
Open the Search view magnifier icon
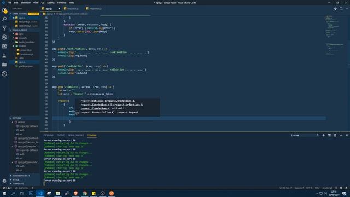(x=4, y=19)
